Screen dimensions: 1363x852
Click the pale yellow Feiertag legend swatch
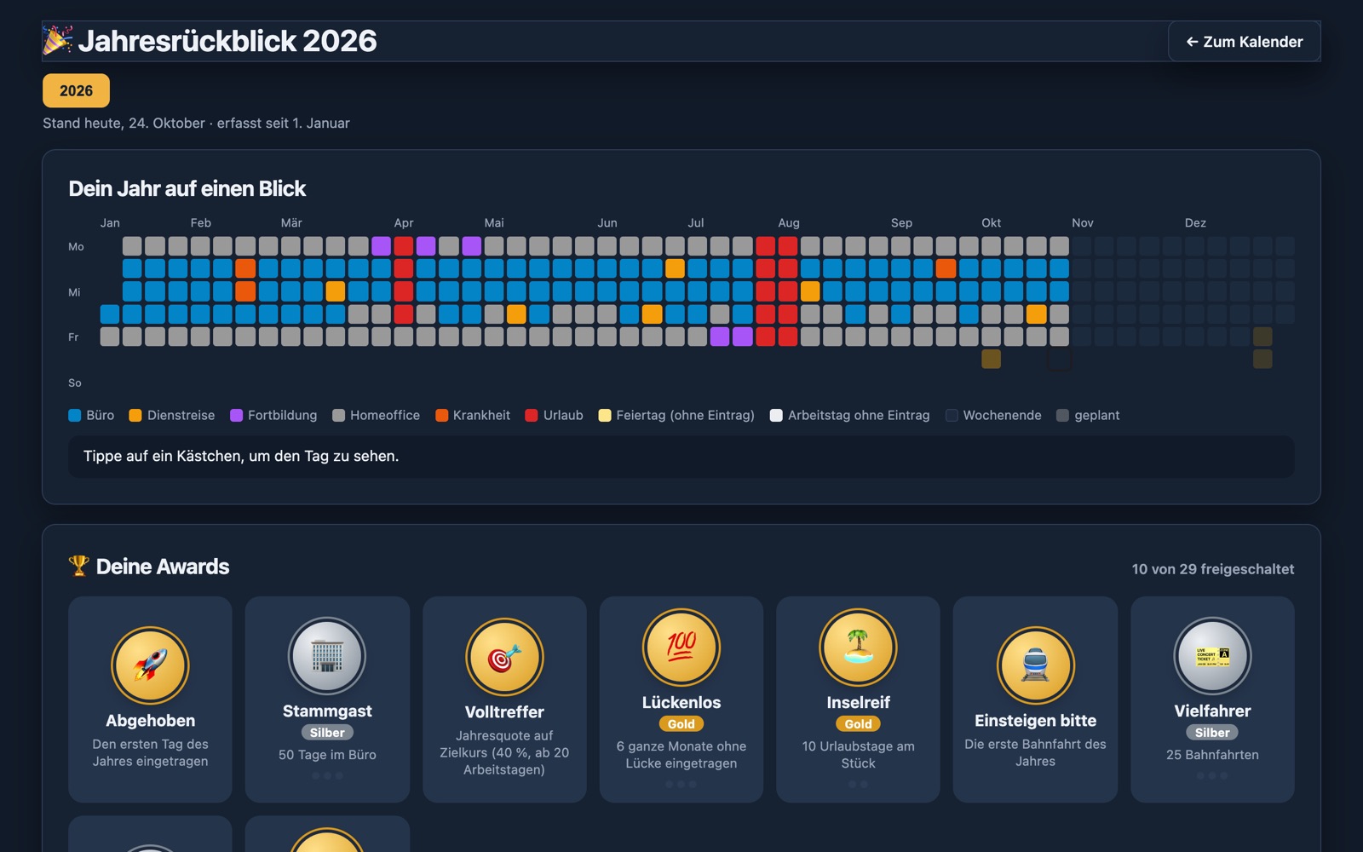click(x=605, y=416)
